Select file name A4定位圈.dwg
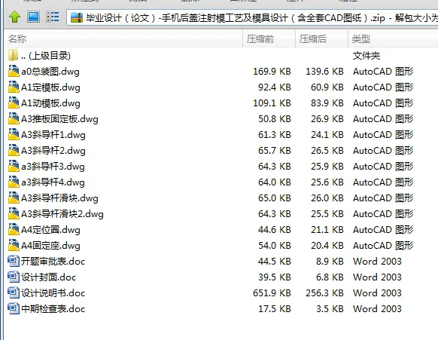This screenshot has height=340, width=438. [50, 230]
